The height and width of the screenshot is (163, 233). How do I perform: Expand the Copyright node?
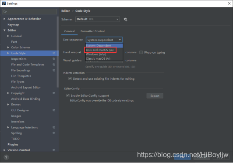click(8, 93)
